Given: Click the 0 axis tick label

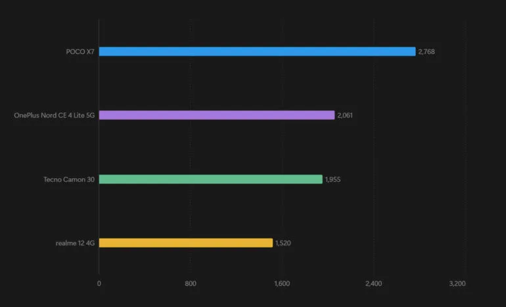Looking at the screenshot, I should [x=99, y=283].
